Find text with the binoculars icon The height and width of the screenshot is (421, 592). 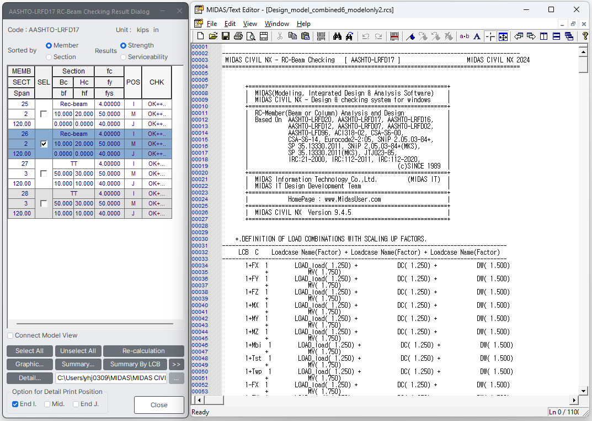(x=337, y=36)
